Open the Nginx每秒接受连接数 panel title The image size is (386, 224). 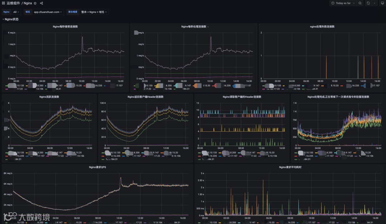65,26
